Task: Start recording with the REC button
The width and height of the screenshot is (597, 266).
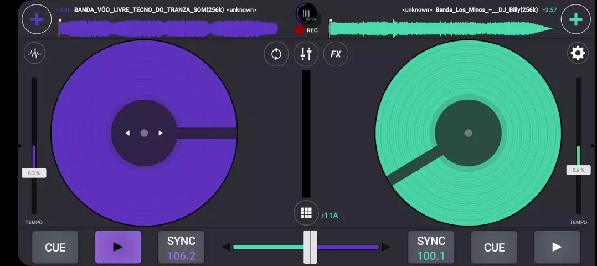Action: pos(300,30)
